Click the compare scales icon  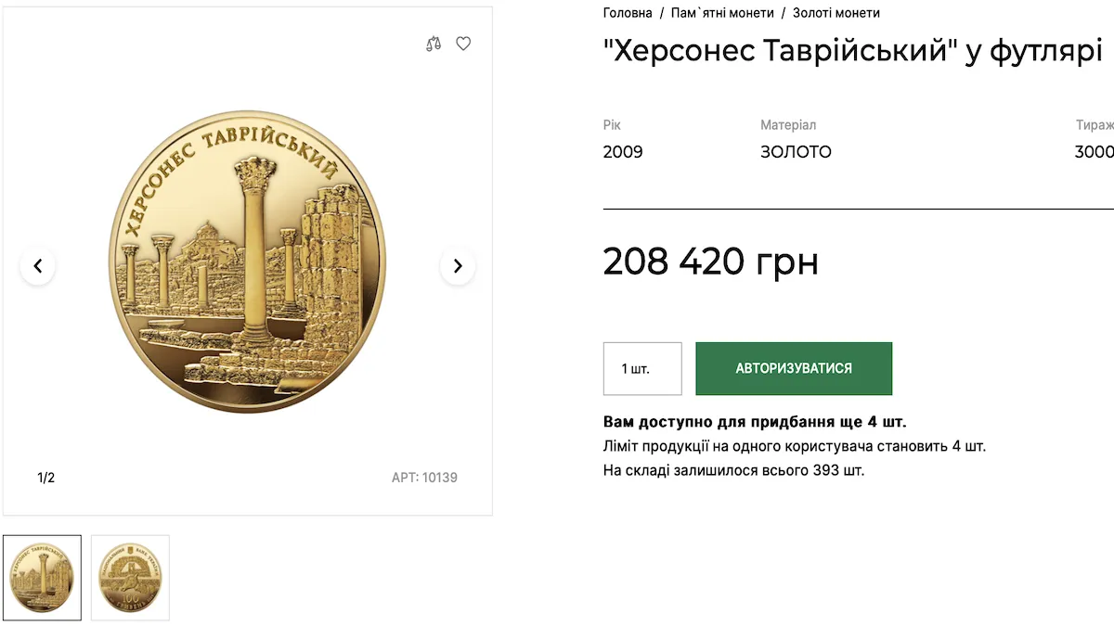[x=434, y=44]
